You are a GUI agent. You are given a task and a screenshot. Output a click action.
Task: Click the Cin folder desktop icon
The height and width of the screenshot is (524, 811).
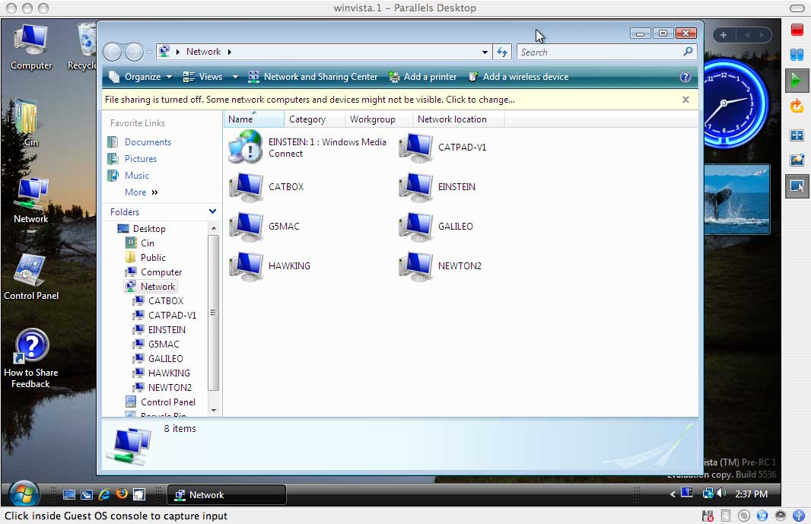pyautogui.click(x=27, y=123)
